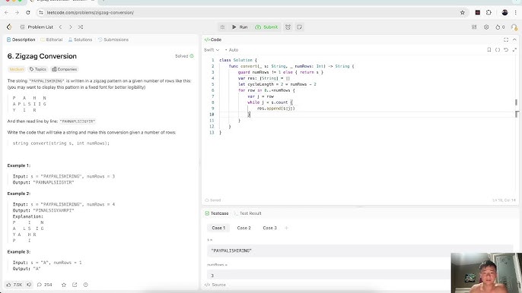Switch to the Editorial tab
This screenshot has height=293, width=522.
[51, 39]
